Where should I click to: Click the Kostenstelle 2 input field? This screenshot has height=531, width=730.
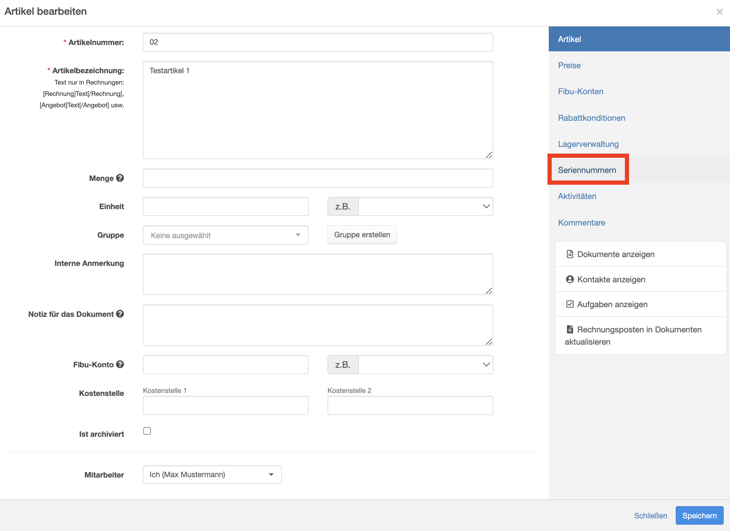(x=410, y=405)
